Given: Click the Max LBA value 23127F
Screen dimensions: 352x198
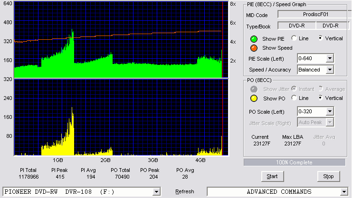Looking at the screenshot, I should pos(293,144).
